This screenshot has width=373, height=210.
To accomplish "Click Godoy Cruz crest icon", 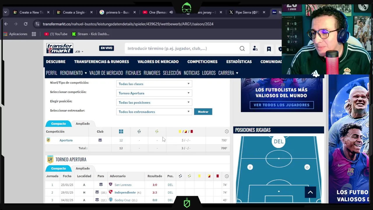I will pos(110,200).
